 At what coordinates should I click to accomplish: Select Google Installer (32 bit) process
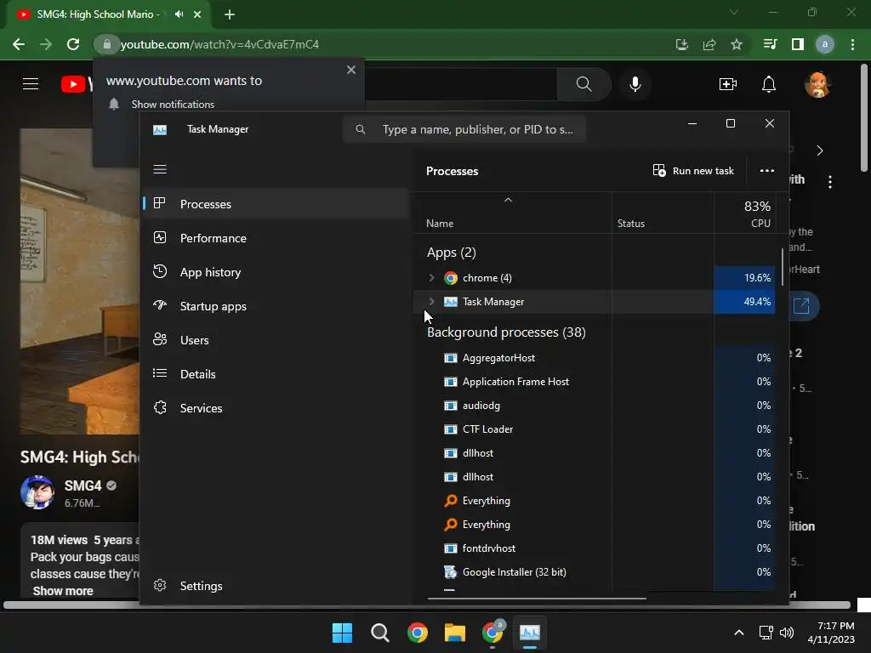click(595, 572)
